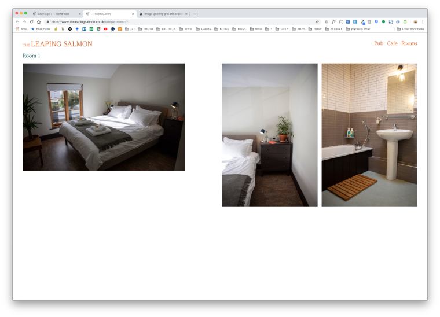Switch to the Edit Page WordPress tab
Screen dimensions: 440x317
pyautogui.click(x=56, y=14)
